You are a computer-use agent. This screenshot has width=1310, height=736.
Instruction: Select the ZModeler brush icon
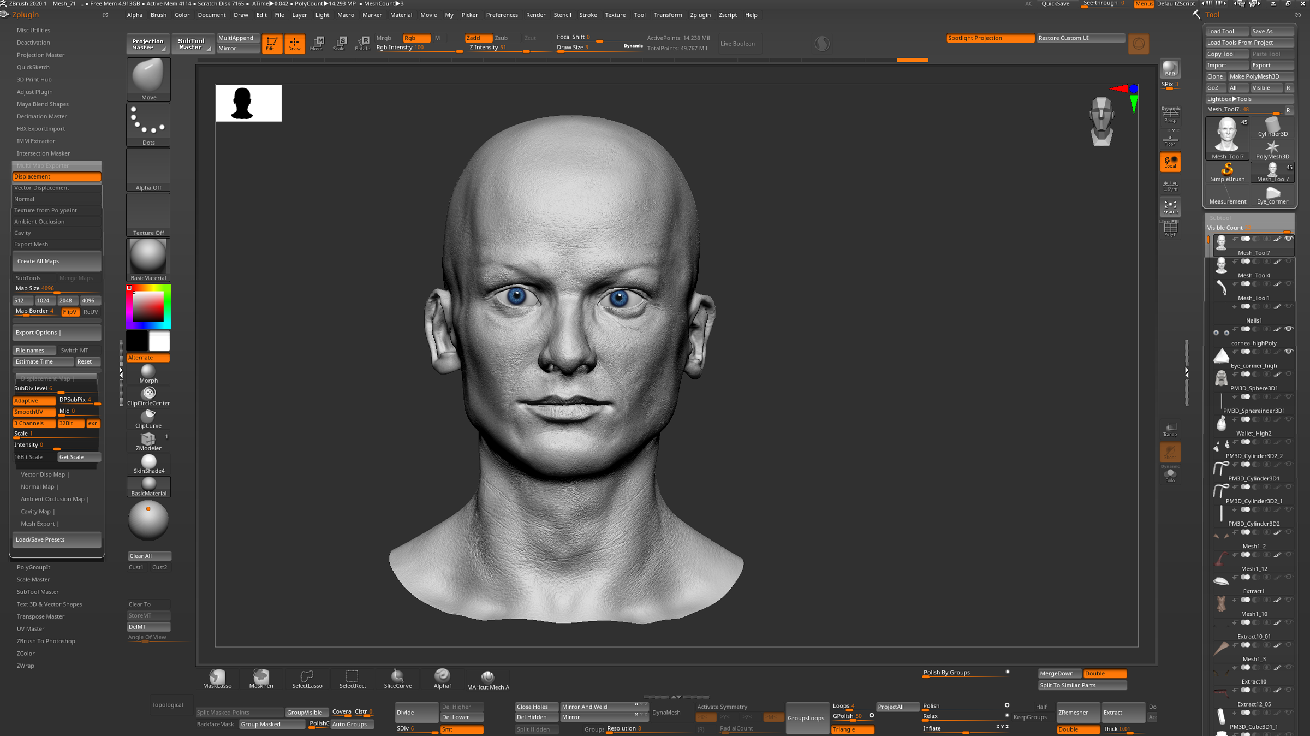148,439
